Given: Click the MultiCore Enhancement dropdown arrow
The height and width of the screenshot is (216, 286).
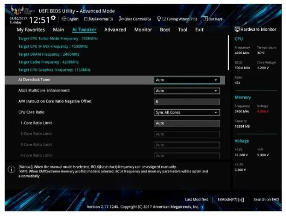Looking at the screenshot, I should pyautogui.click(x=216, y=91).
